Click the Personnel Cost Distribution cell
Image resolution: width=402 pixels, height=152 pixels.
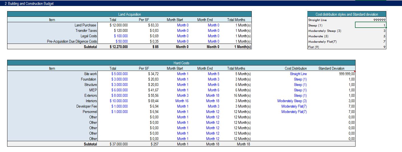[294, 112]
